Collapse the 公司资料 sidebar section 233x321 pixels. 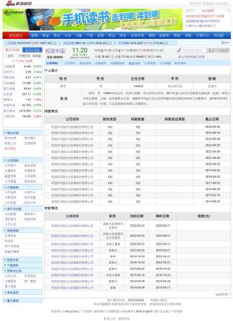coord(23,160)
